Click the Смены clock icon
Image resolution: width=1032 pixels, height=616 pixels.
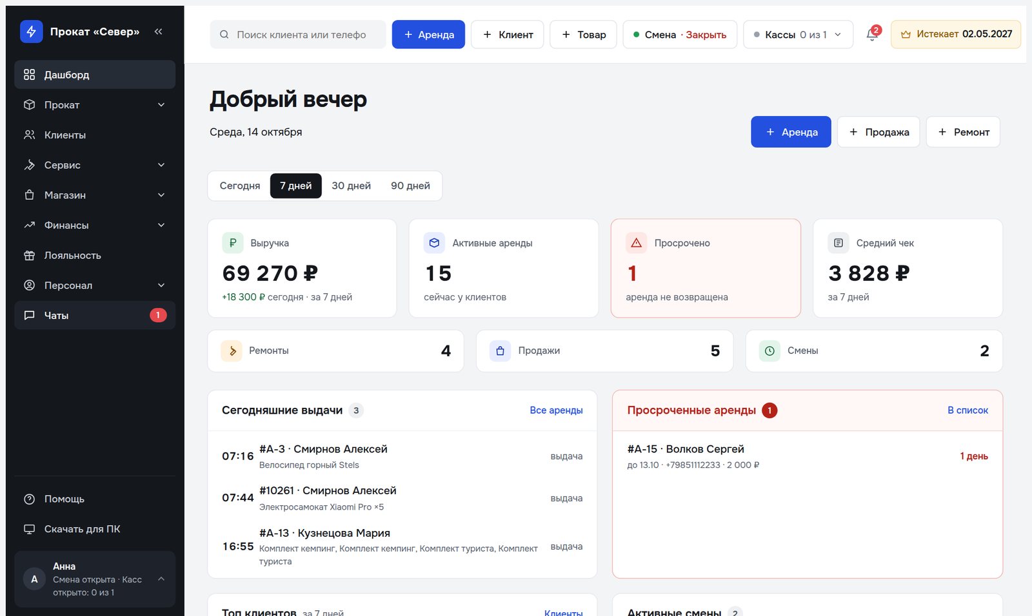(769, 351)
